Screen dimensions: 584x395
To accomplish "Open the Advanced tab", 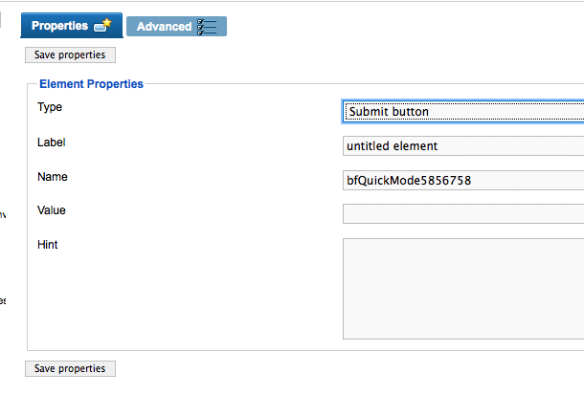I will pos(176,27).
